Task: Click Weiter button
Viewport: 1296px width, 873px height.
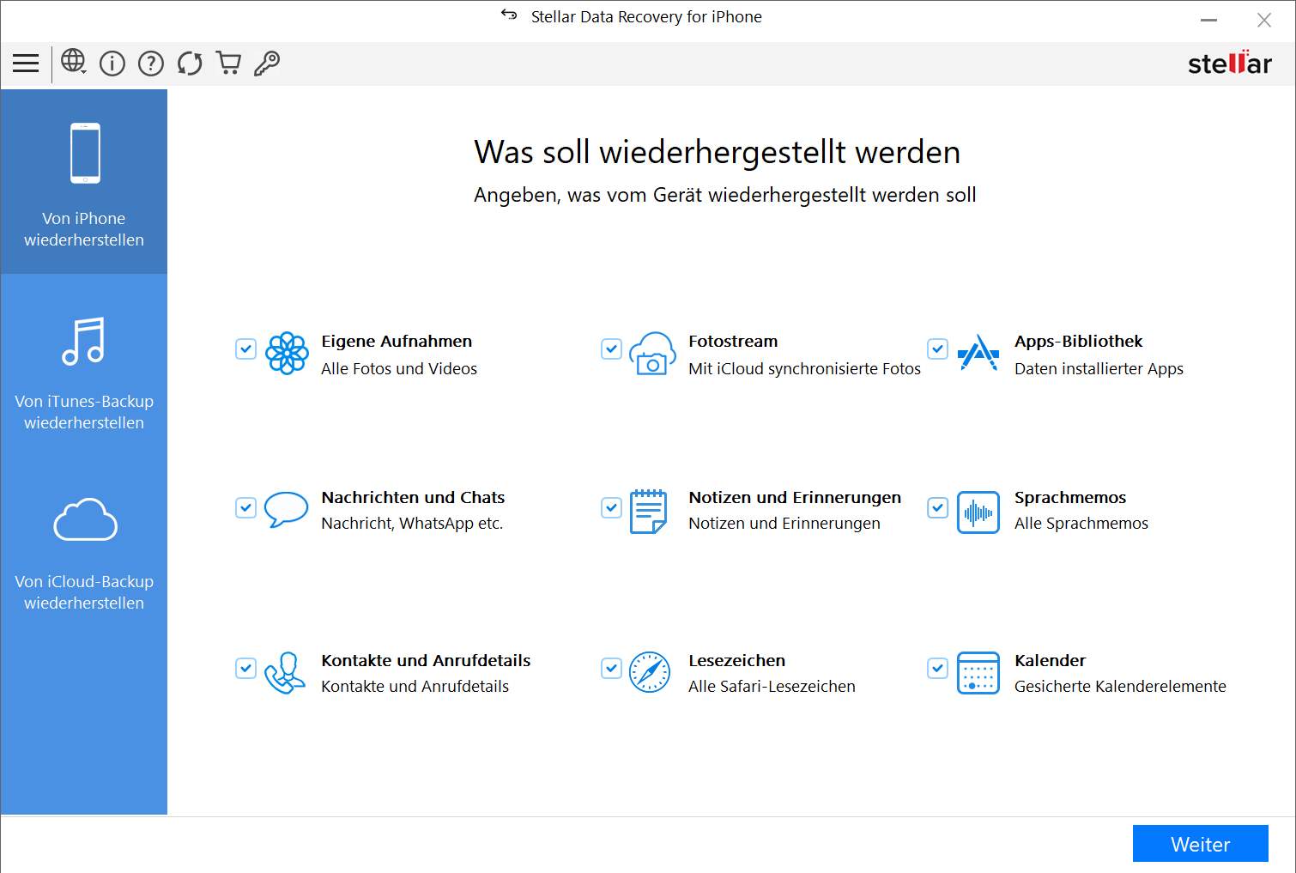Action: coord(1200,844)
